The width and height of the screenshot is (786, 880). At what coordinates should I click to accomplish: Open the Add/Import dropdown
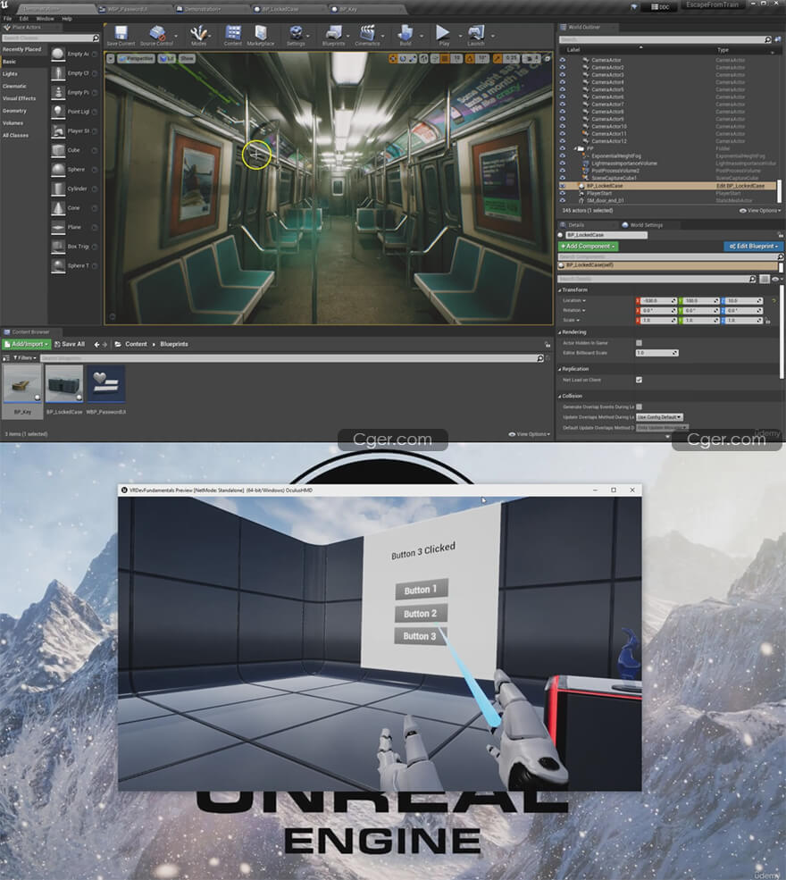coord(27,344)
